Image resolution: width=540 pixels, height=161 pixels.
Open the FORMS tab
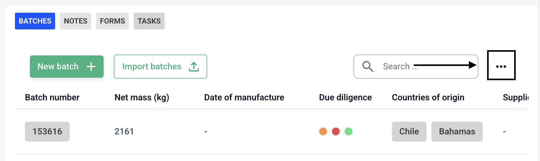coord(112,21)
